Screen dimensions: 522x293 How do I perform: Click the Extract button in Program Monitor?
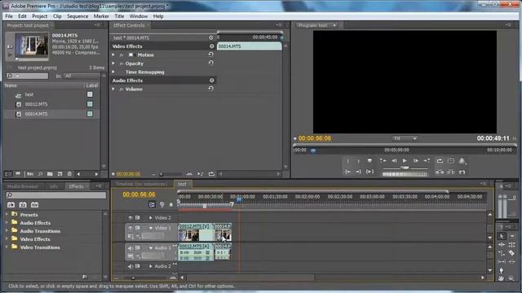(451, 172)
